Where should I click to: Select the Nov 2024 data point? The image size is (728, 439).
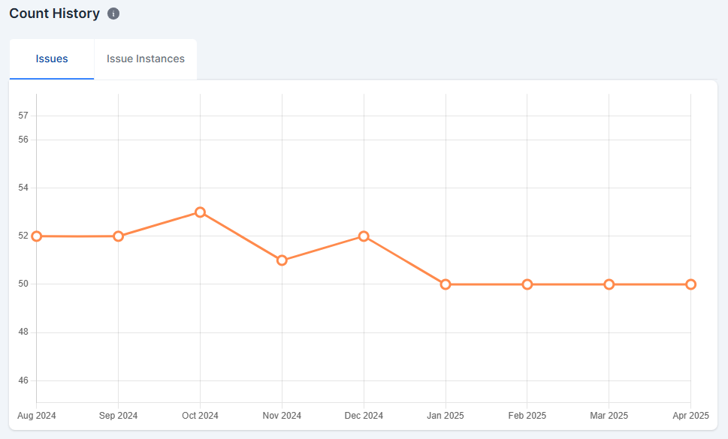tap(282, 260)
